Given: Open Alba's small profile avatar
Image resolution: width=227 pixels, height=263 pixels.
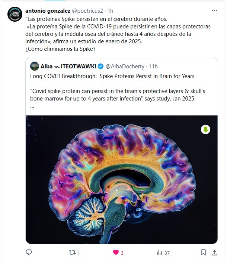Looking at the screenshot, I should click(x=35, y=66).
